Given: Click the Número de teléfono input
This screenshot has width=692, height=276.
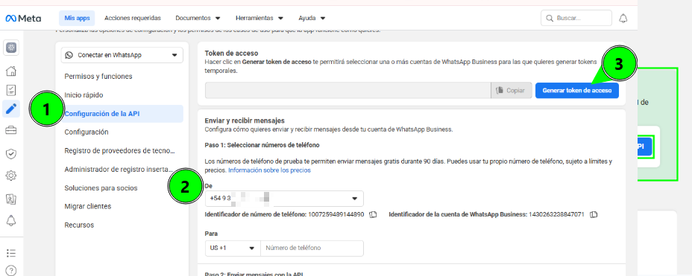Looking at the screenshot, I should 312,248.
